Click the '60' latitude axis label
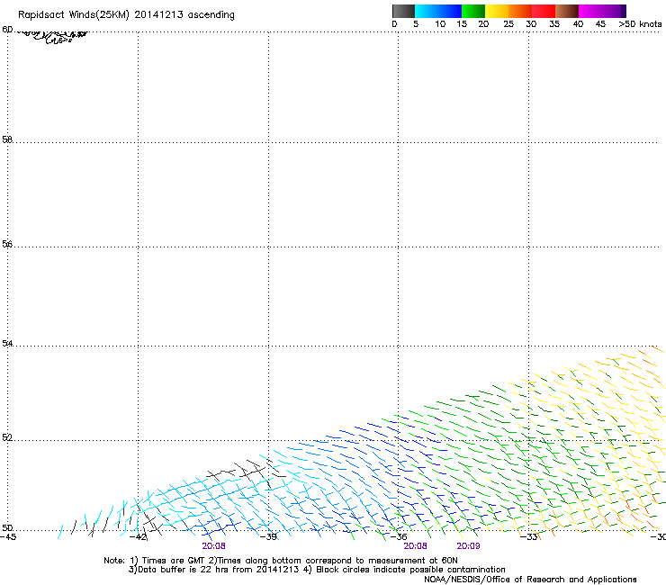Viewport: 666px width, 585px height. (7, 30)
